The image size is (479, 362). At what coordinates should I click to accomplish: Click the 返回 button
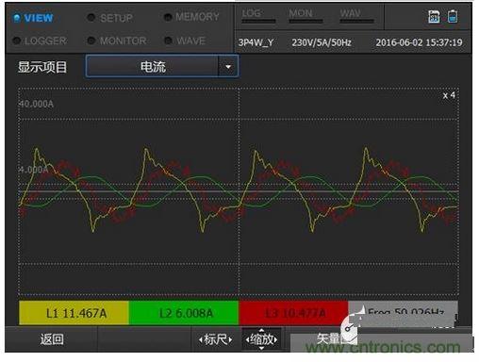click(x=52, y=339)
